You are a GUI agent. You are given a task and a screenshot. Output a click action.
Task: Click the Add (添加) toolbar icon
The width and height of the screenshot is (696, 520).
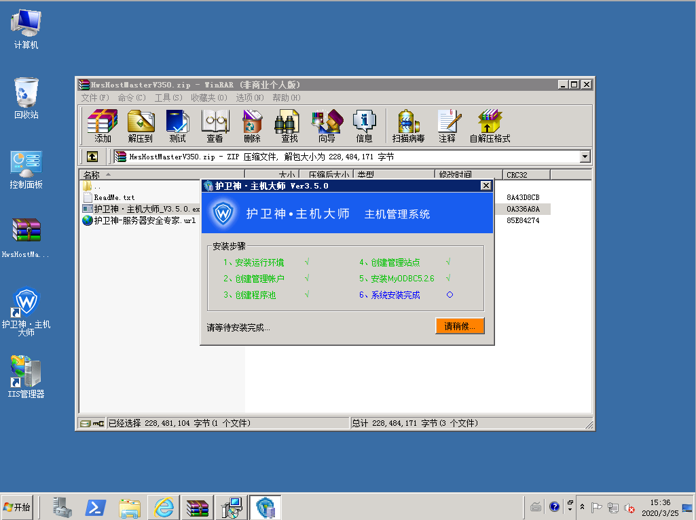pos(103,126)
